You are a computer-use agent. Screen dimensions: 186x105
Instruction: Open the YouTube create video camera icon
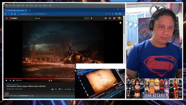(105, 18)
